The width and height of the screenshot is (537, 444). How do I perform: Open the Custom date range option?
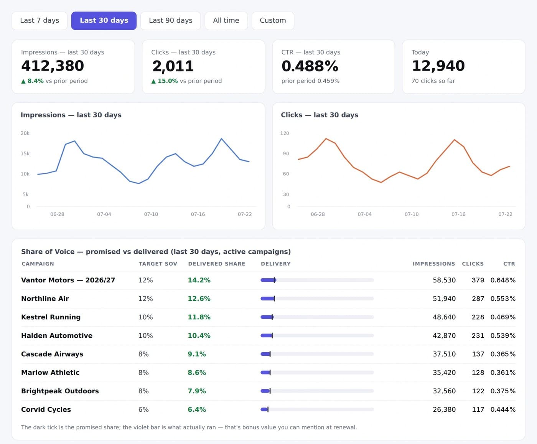[x=273, y=21]
